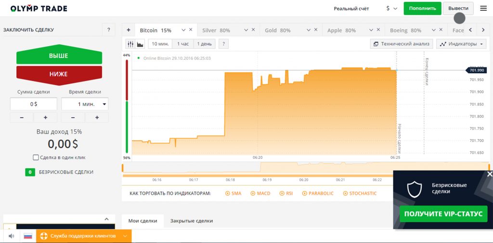Viewport: 493px width, 243px height.
Task: Click the shield icon in VIP popup
Action: click(x=415, y=189)
